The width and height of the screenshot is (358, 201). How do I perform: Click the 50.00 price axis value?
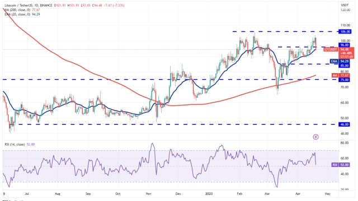(x=345, y=118)
